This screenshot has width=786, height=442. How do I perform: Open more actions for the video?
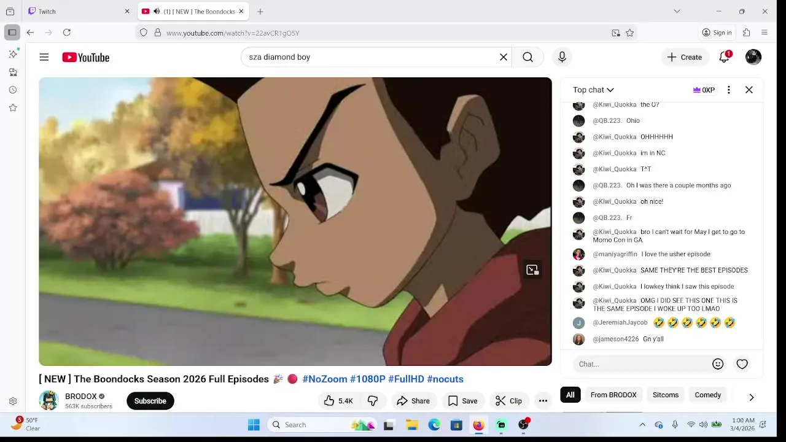(543, 401)
